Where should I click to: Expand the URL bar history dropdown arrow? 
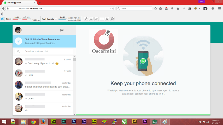(110, 9)
